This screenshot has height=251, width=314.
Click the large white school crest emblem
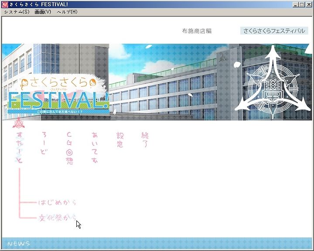tap(273, 81)
